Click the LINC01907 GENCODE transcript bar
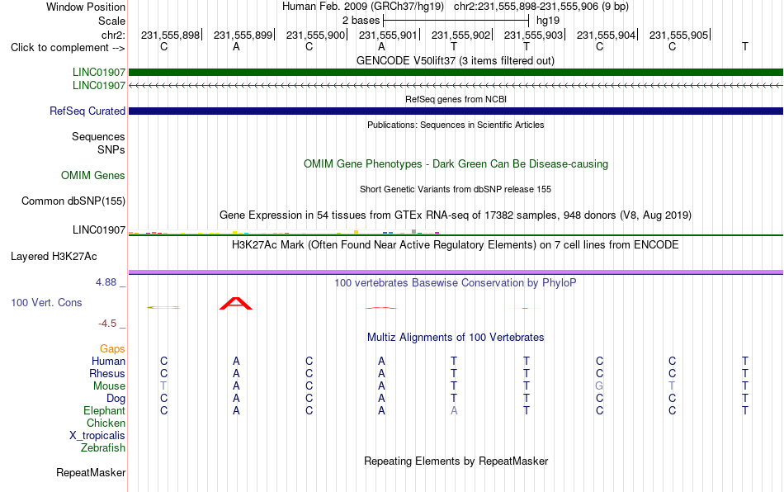The height and width of the screenshot is (492, 784). (x=456, y=72)
